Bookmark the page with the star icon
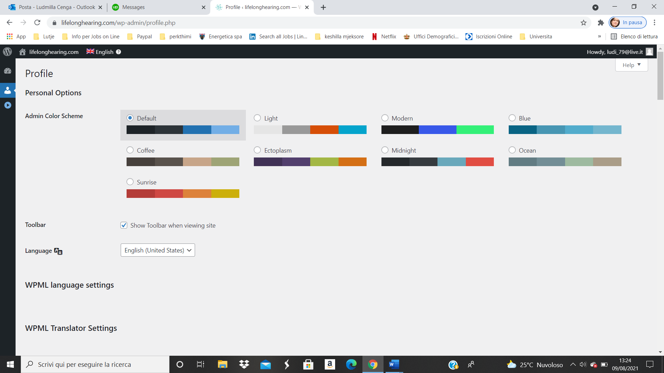Viewport: 664px width, 373px height. (x=583, y=23)
